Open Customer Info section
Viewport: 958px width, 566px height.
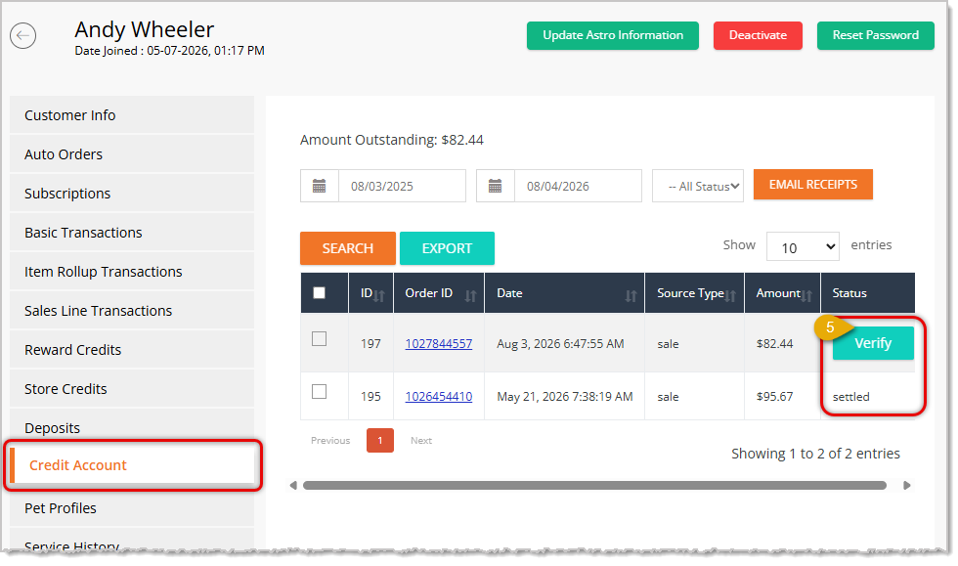(x=132, y=115)
